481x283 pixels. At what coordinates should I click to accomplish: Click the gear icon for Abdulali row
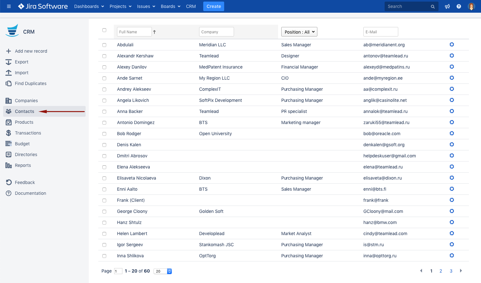click(x=452, y=45)
